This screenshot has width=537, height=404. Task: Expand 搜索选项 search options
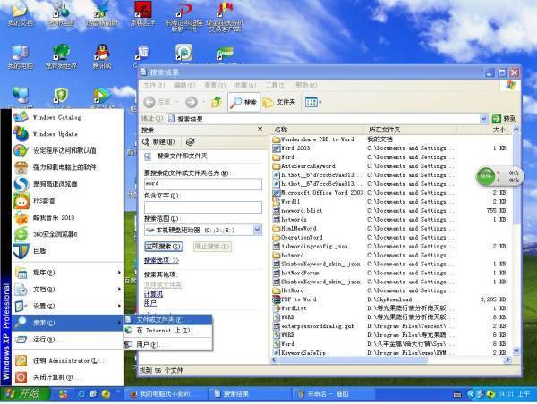(161, 260)
